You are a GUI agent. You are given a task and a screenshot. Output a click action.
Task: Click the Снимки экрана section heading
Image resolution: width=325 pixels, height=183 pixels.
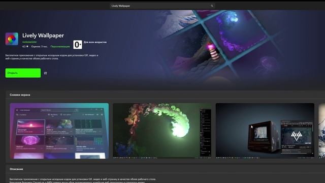(x=20, y=95)
